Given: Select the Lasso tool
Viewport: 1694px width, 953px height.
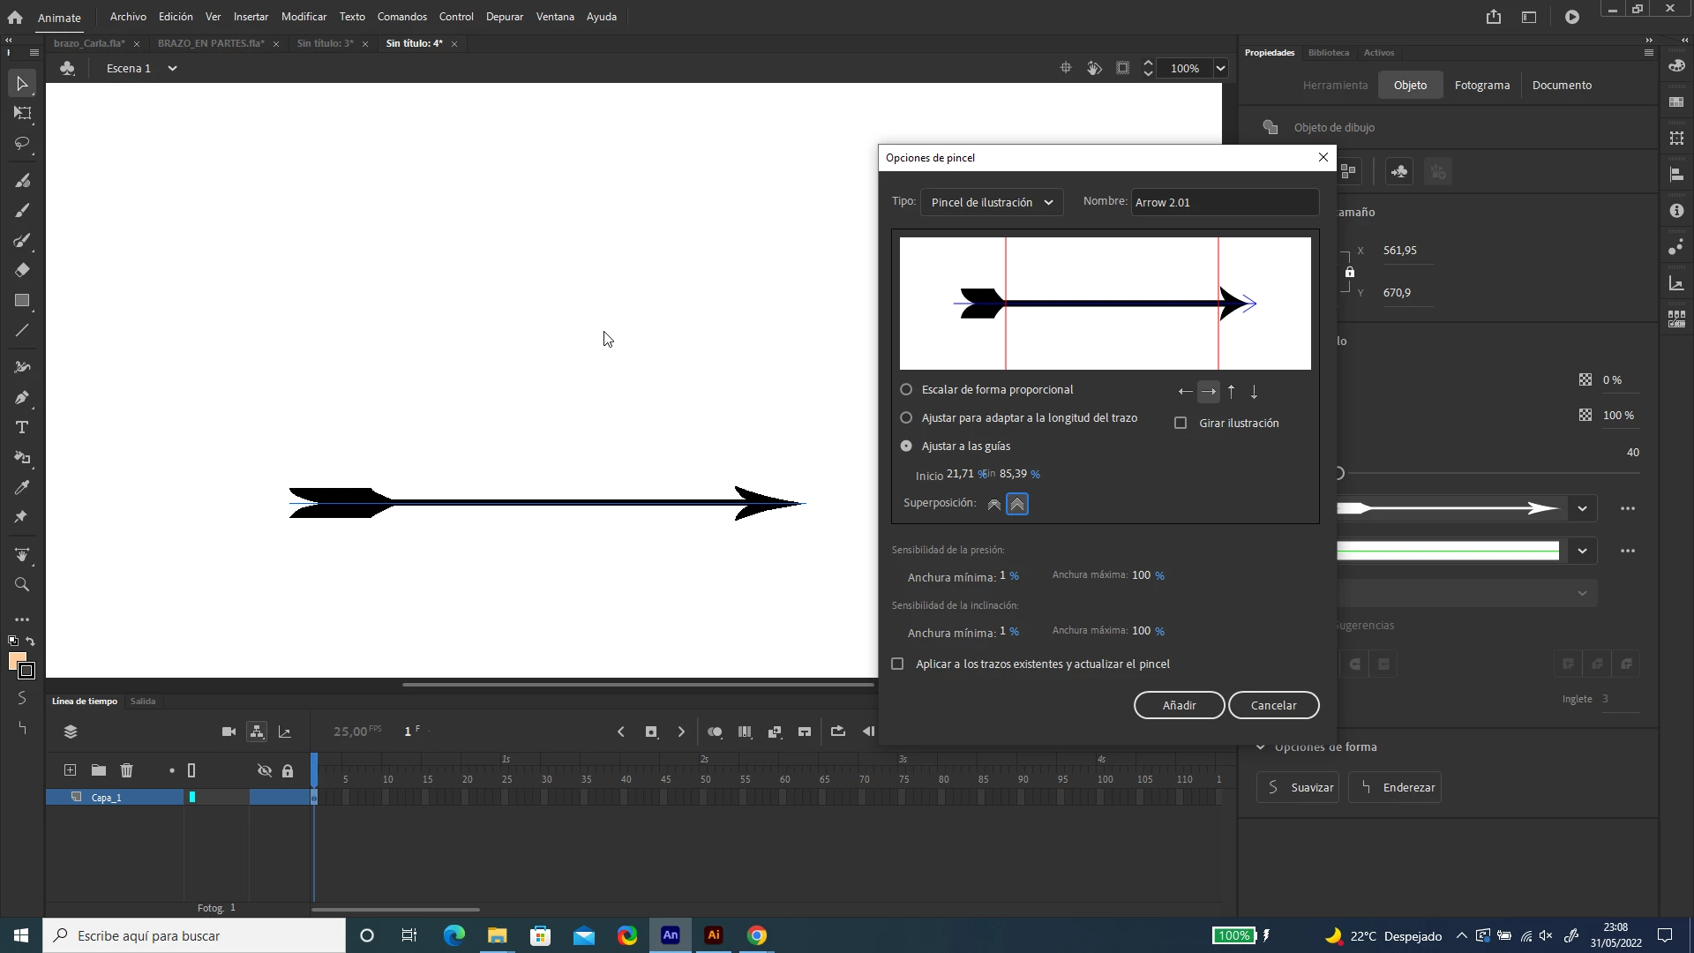Looking at the screenshot, I should click(22, 143).
